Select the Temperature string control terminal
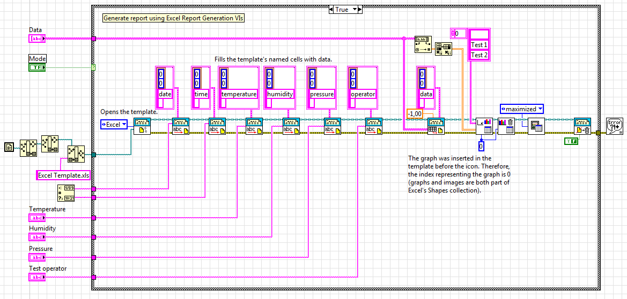The image size is (627, 299). coord(37,218)
